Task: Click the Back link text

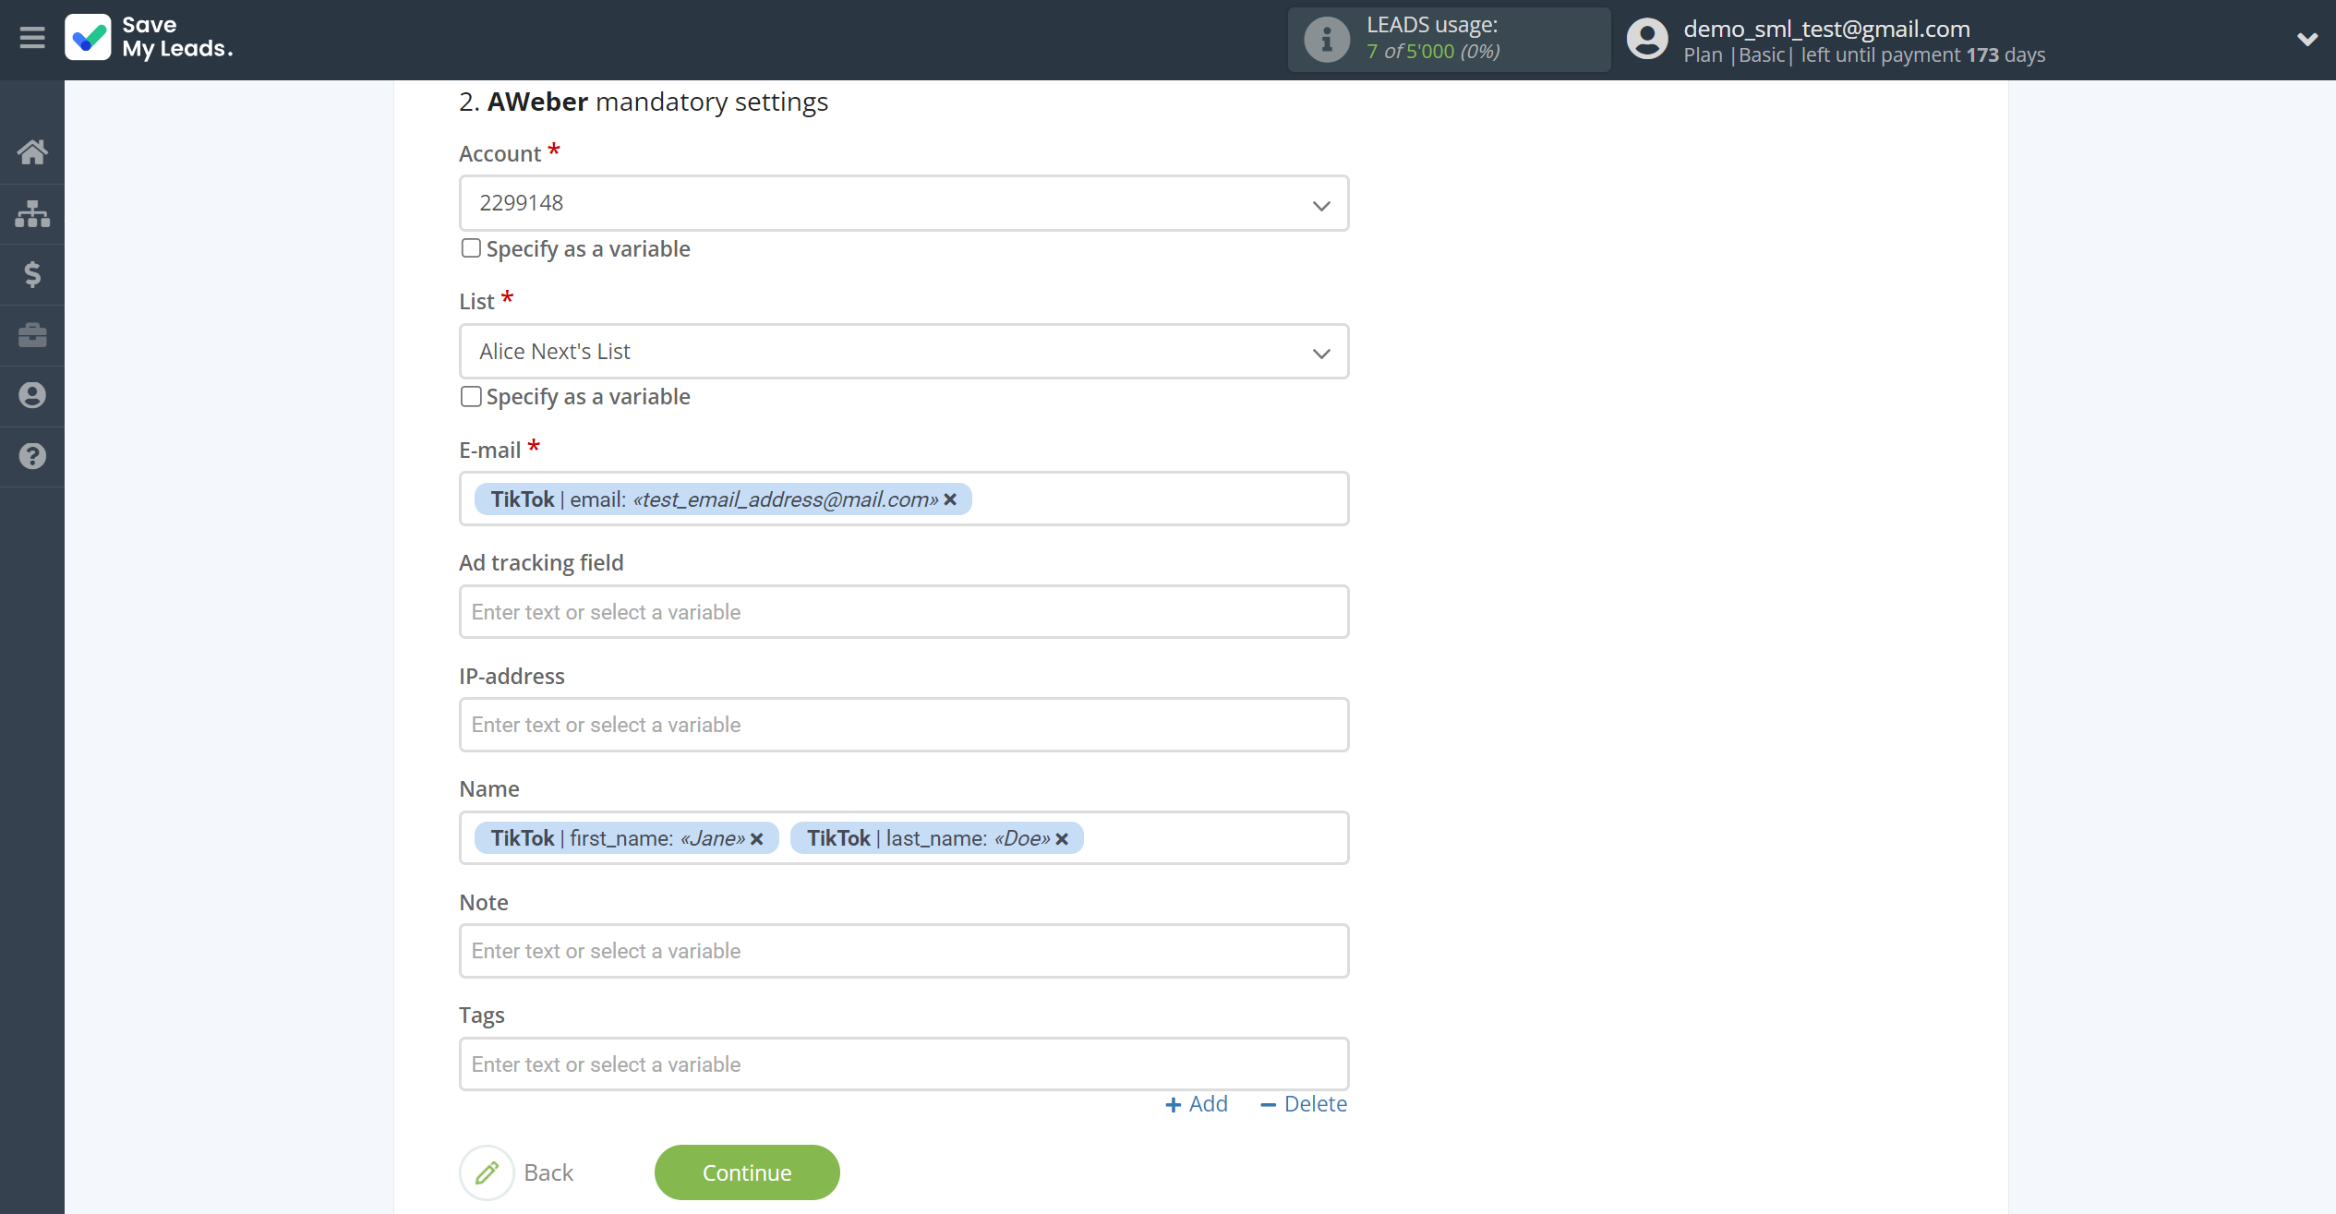Action: (x=548, y=1172)
